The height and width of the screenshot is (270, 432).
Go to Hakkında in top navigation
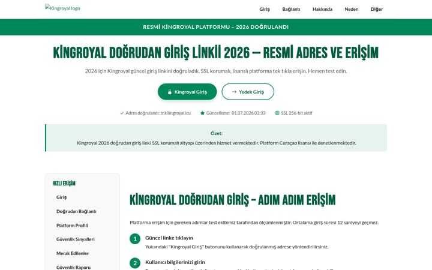pos(322,9)
